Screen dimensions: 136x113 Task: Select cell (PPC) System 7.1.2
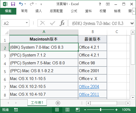44,55
